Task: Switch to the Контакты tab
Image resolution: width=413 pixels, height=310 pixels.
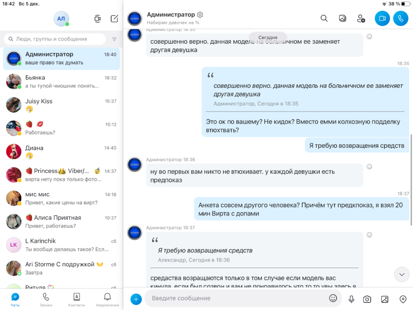Action: (76, 300)
